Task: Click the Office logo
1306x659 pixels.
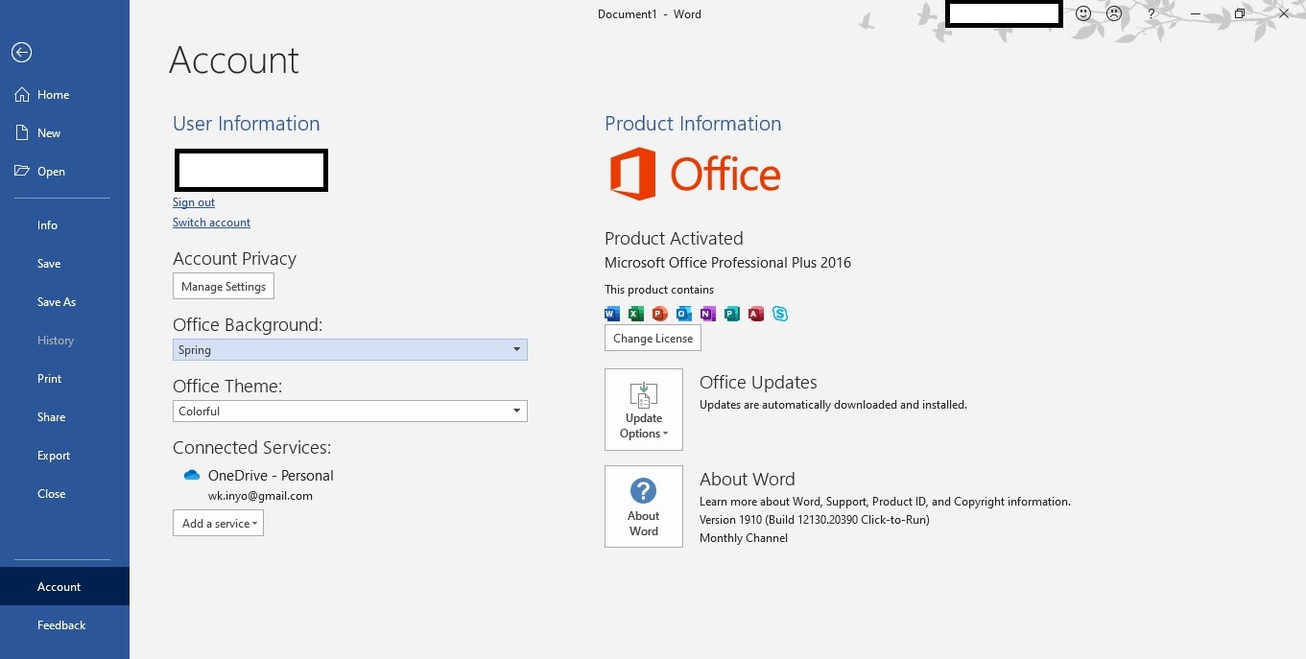Action: pyautogui.click(x=696, y=174)
